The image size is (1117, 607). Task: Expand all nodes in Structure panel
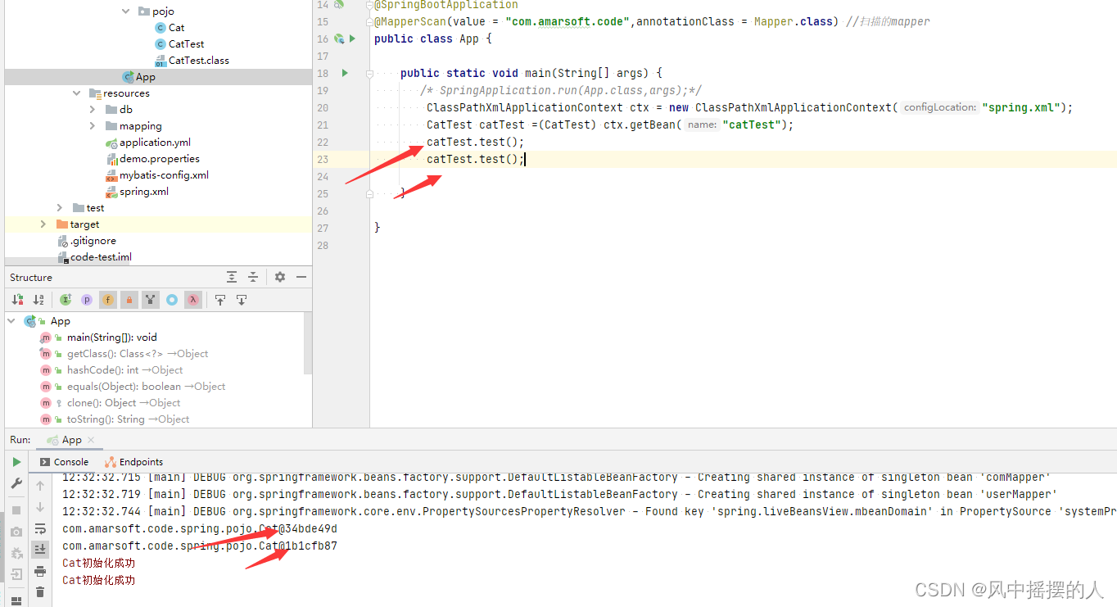[x=233, y=277]
